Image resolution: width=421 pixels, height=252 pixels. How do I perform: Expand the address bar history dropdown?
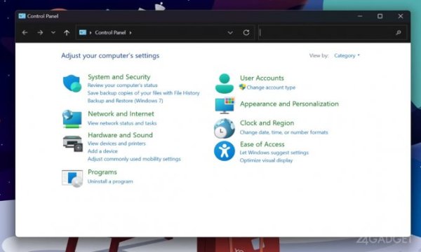pyautogui.click(x=230, y=33)
